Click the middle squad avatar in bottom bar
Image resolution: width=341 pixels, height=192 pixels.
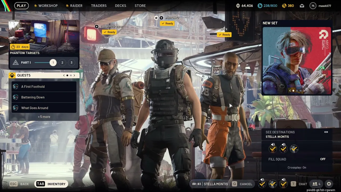273,184
